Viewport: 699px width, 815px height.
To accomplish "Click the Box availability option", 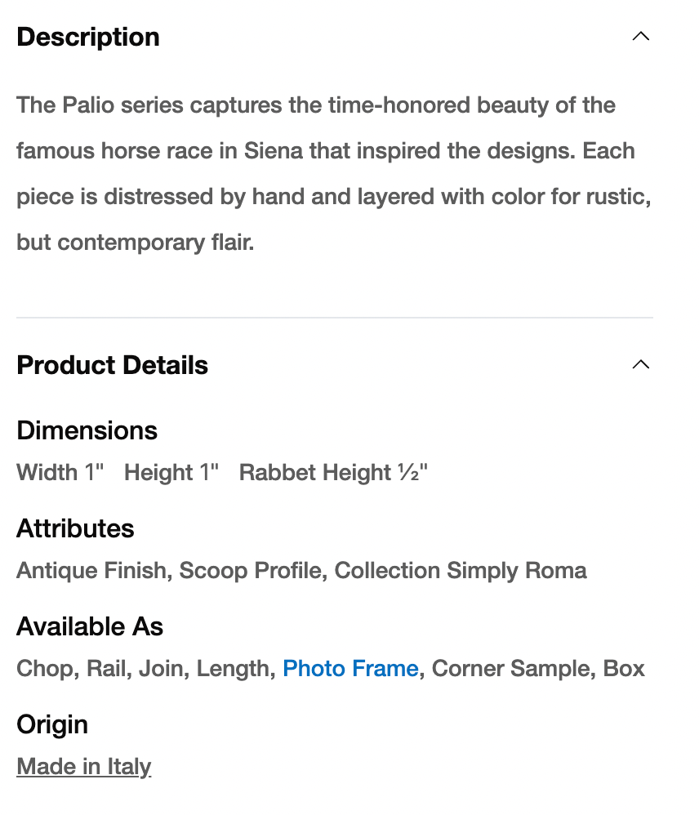I will pyautogui.click(x=625, y=669).
